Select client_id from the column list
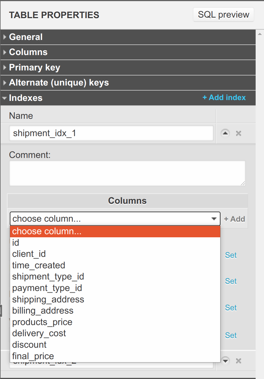264x379 pixels. tap(29, 254)
